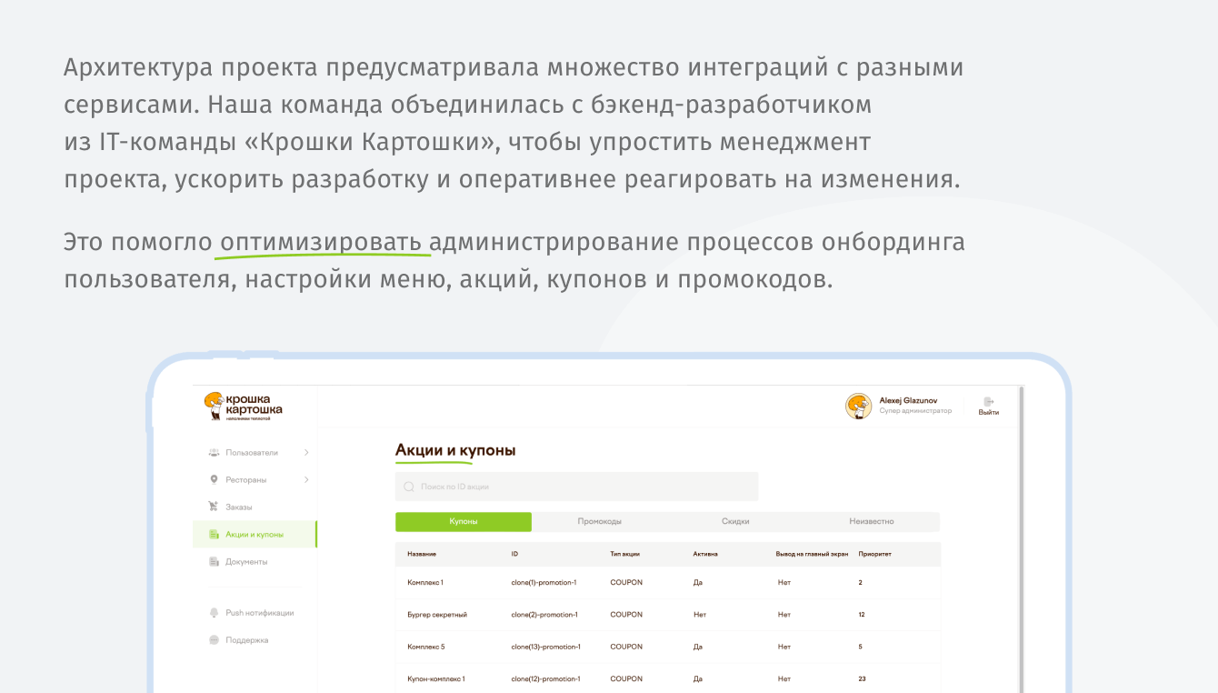This screenshot has width=1218, height=693.
Task: Click the Поддержка sidebar icon
Action: click(x=214, y=640)
